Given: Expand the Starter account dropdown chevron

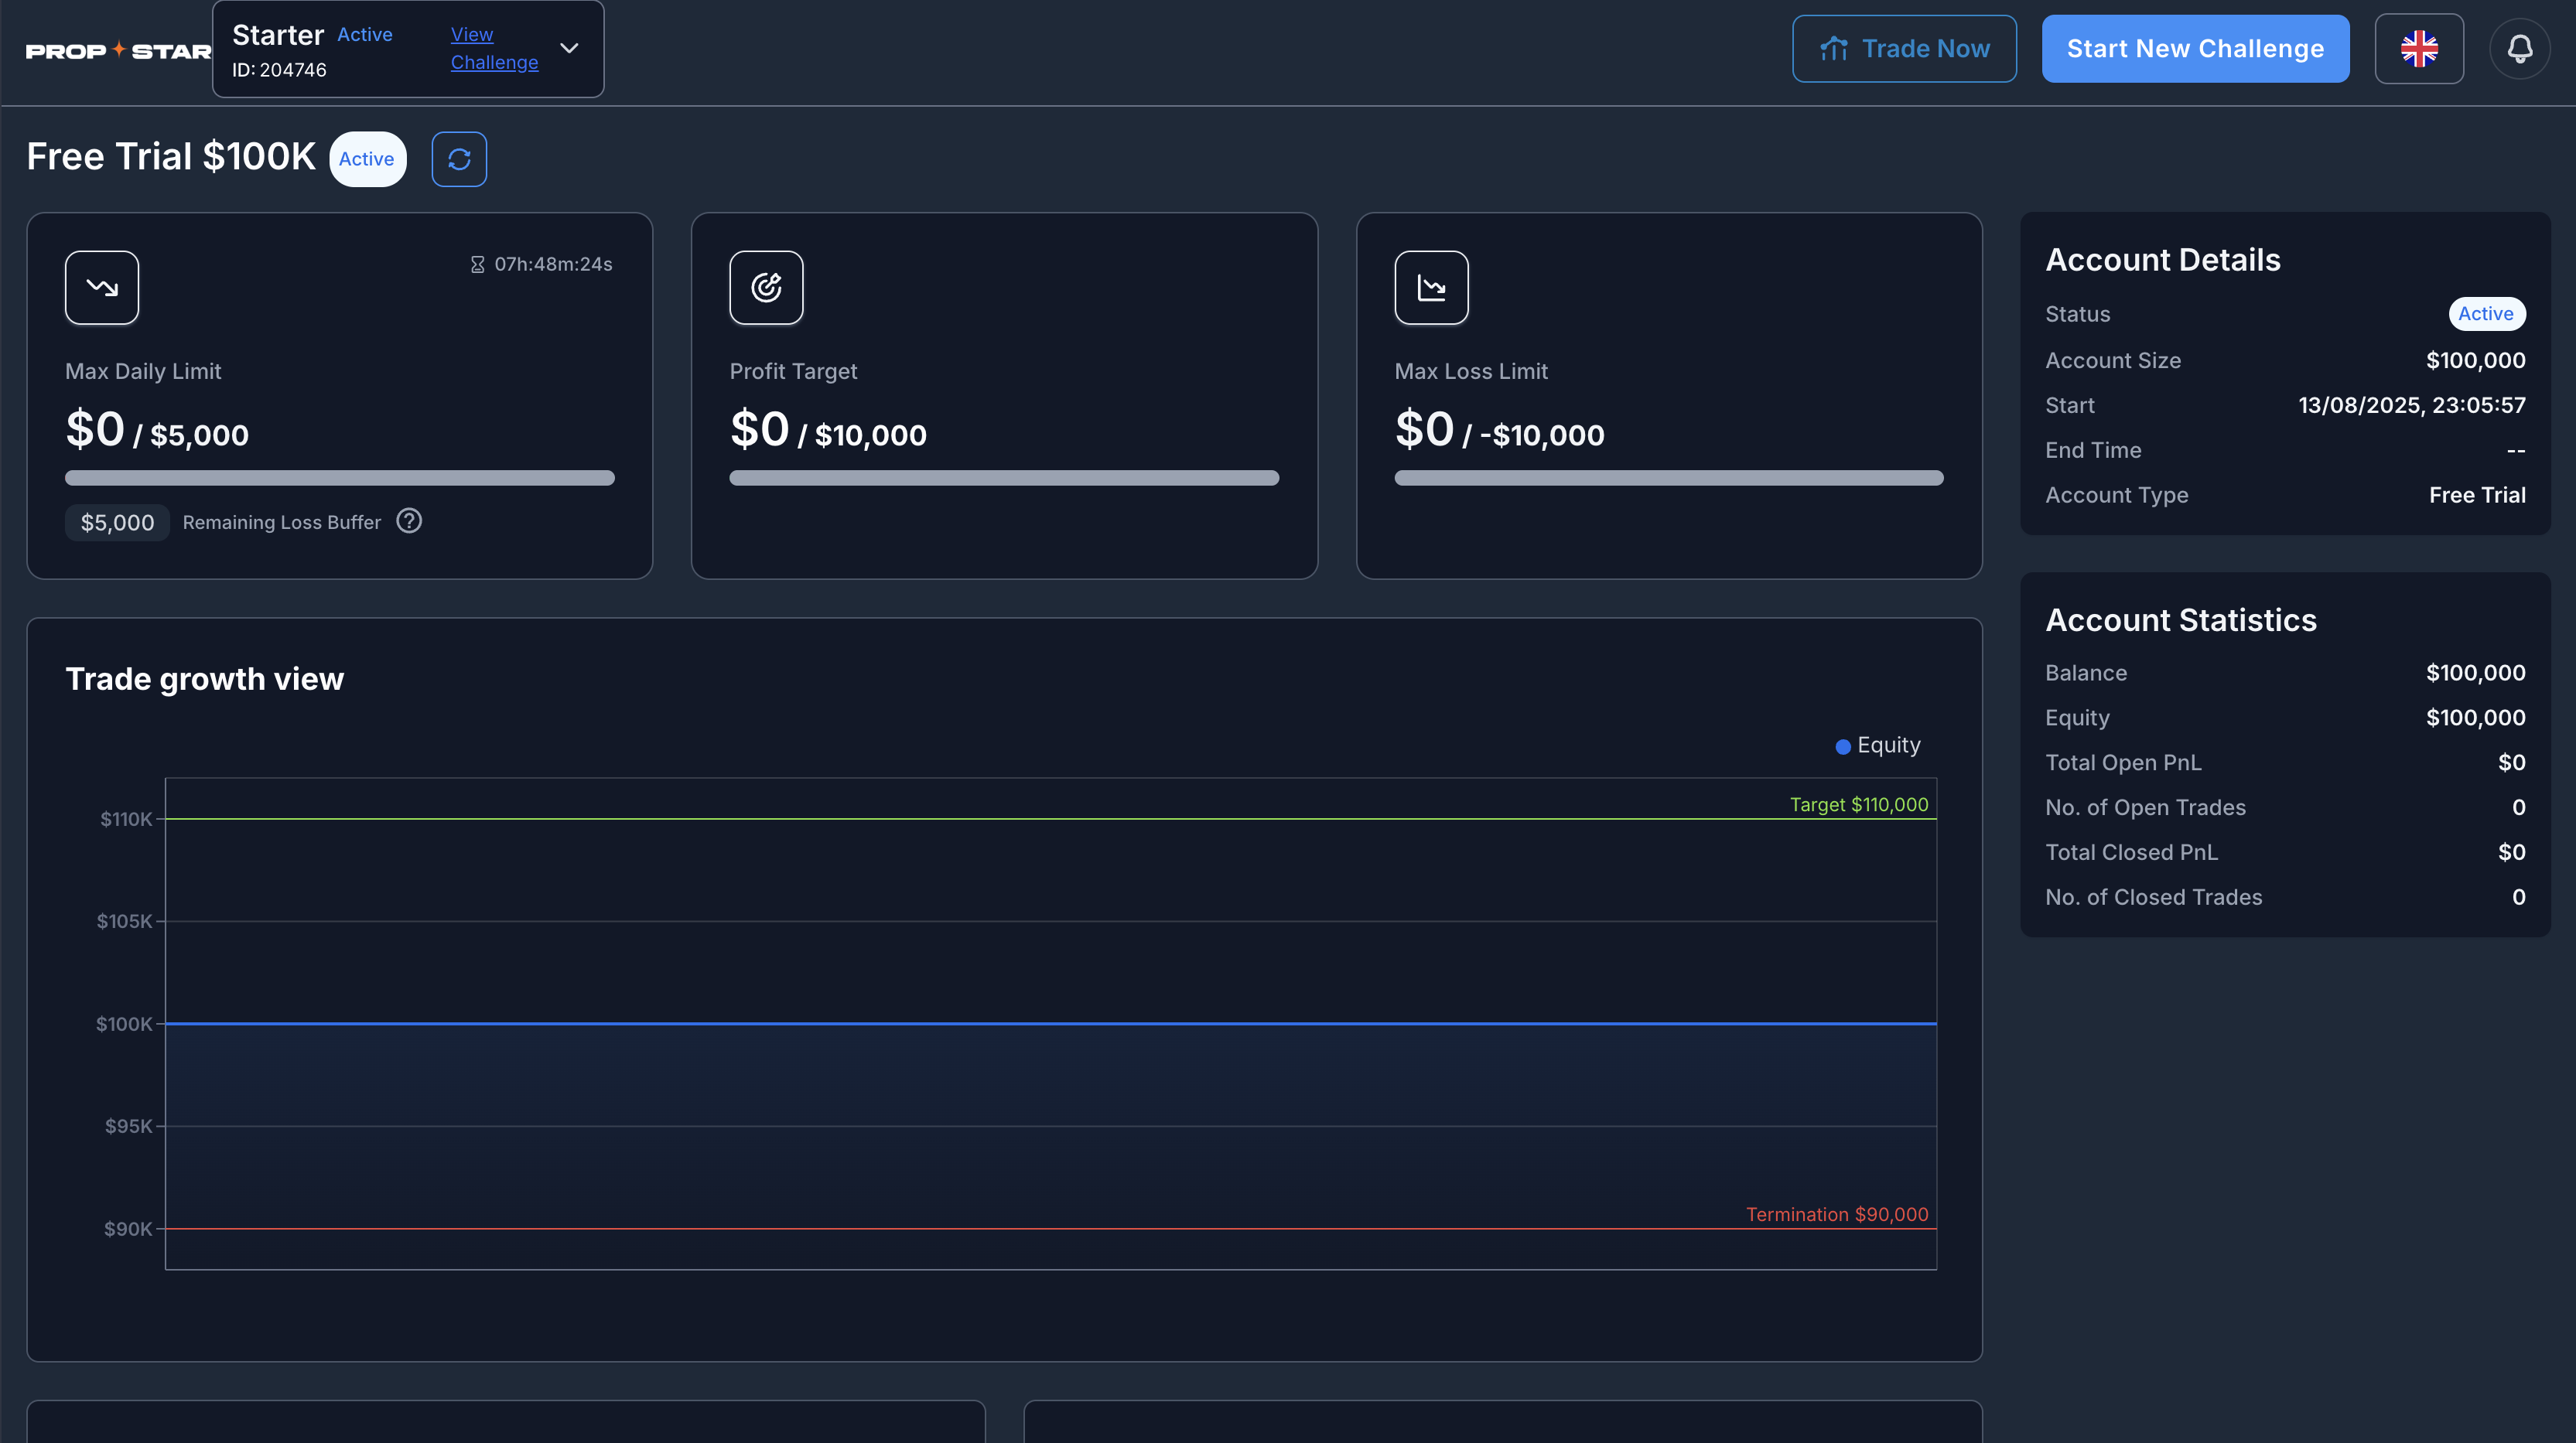Looking at the screenshot, I should (569, 48).
